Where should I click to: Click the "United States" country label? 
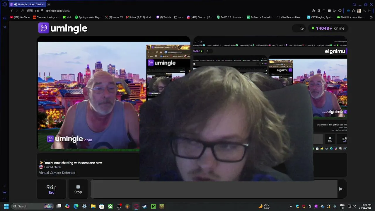(53, 167)
